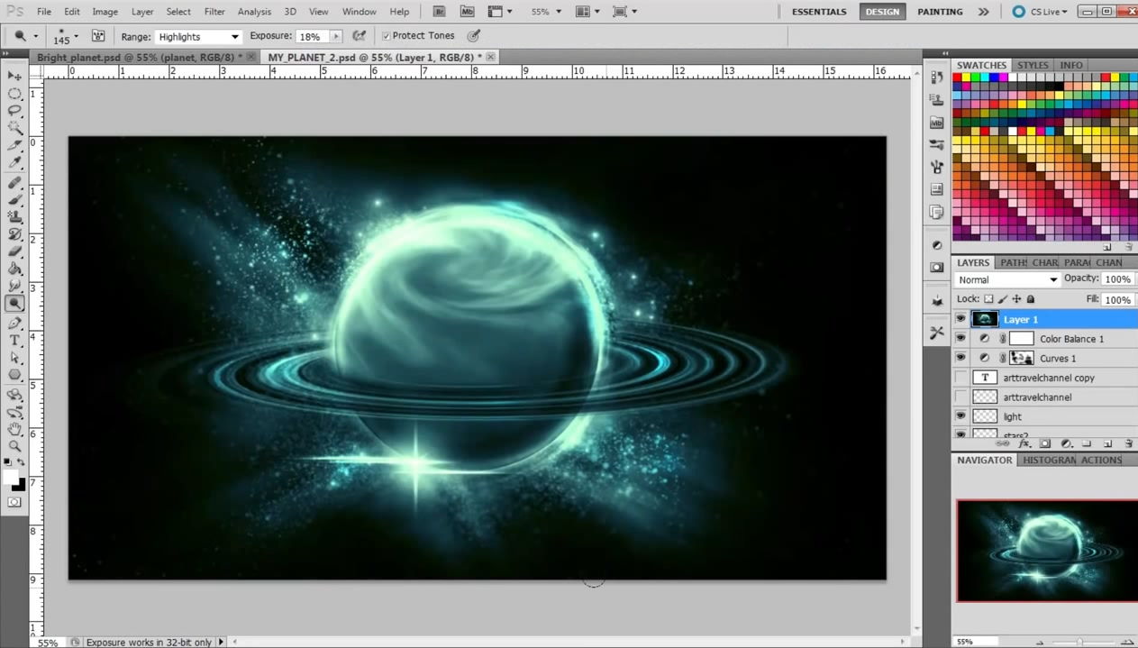The image size is (1138, 648).
Task: Choose the Clone Stamp tool
Action: click(x=14, y=216)
